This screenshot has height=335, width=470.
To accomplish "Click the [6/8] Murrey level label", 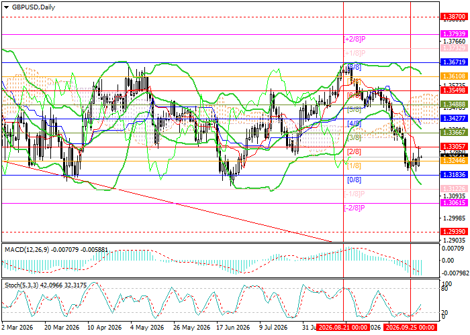I will [354, 95].
